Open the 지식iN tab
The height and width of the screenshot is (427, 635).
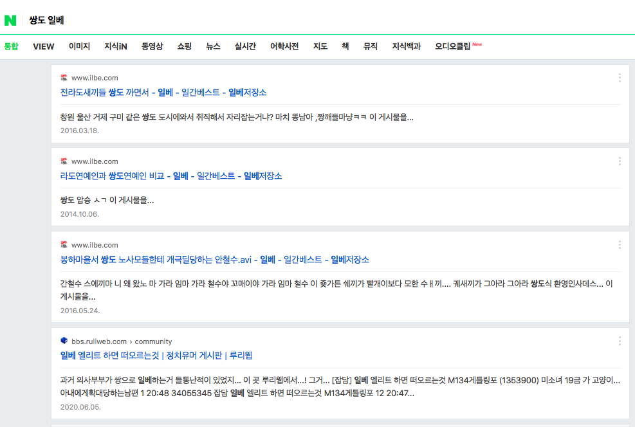(116, 46)
